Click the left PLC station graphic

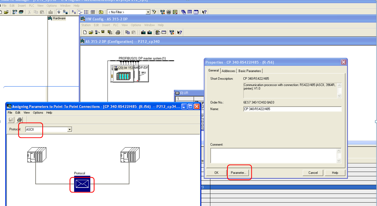pyautogui.click(x=37, y=155)
